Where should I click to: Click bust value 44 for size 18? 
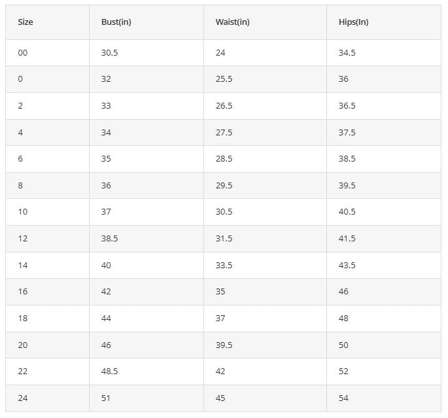(106, 319)
